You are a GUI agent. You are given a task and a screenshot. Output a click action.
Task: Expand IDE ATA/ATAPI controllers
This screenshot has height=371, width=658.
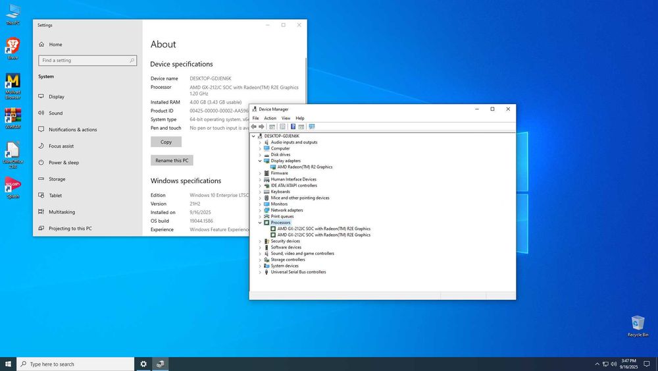(260, 186)
